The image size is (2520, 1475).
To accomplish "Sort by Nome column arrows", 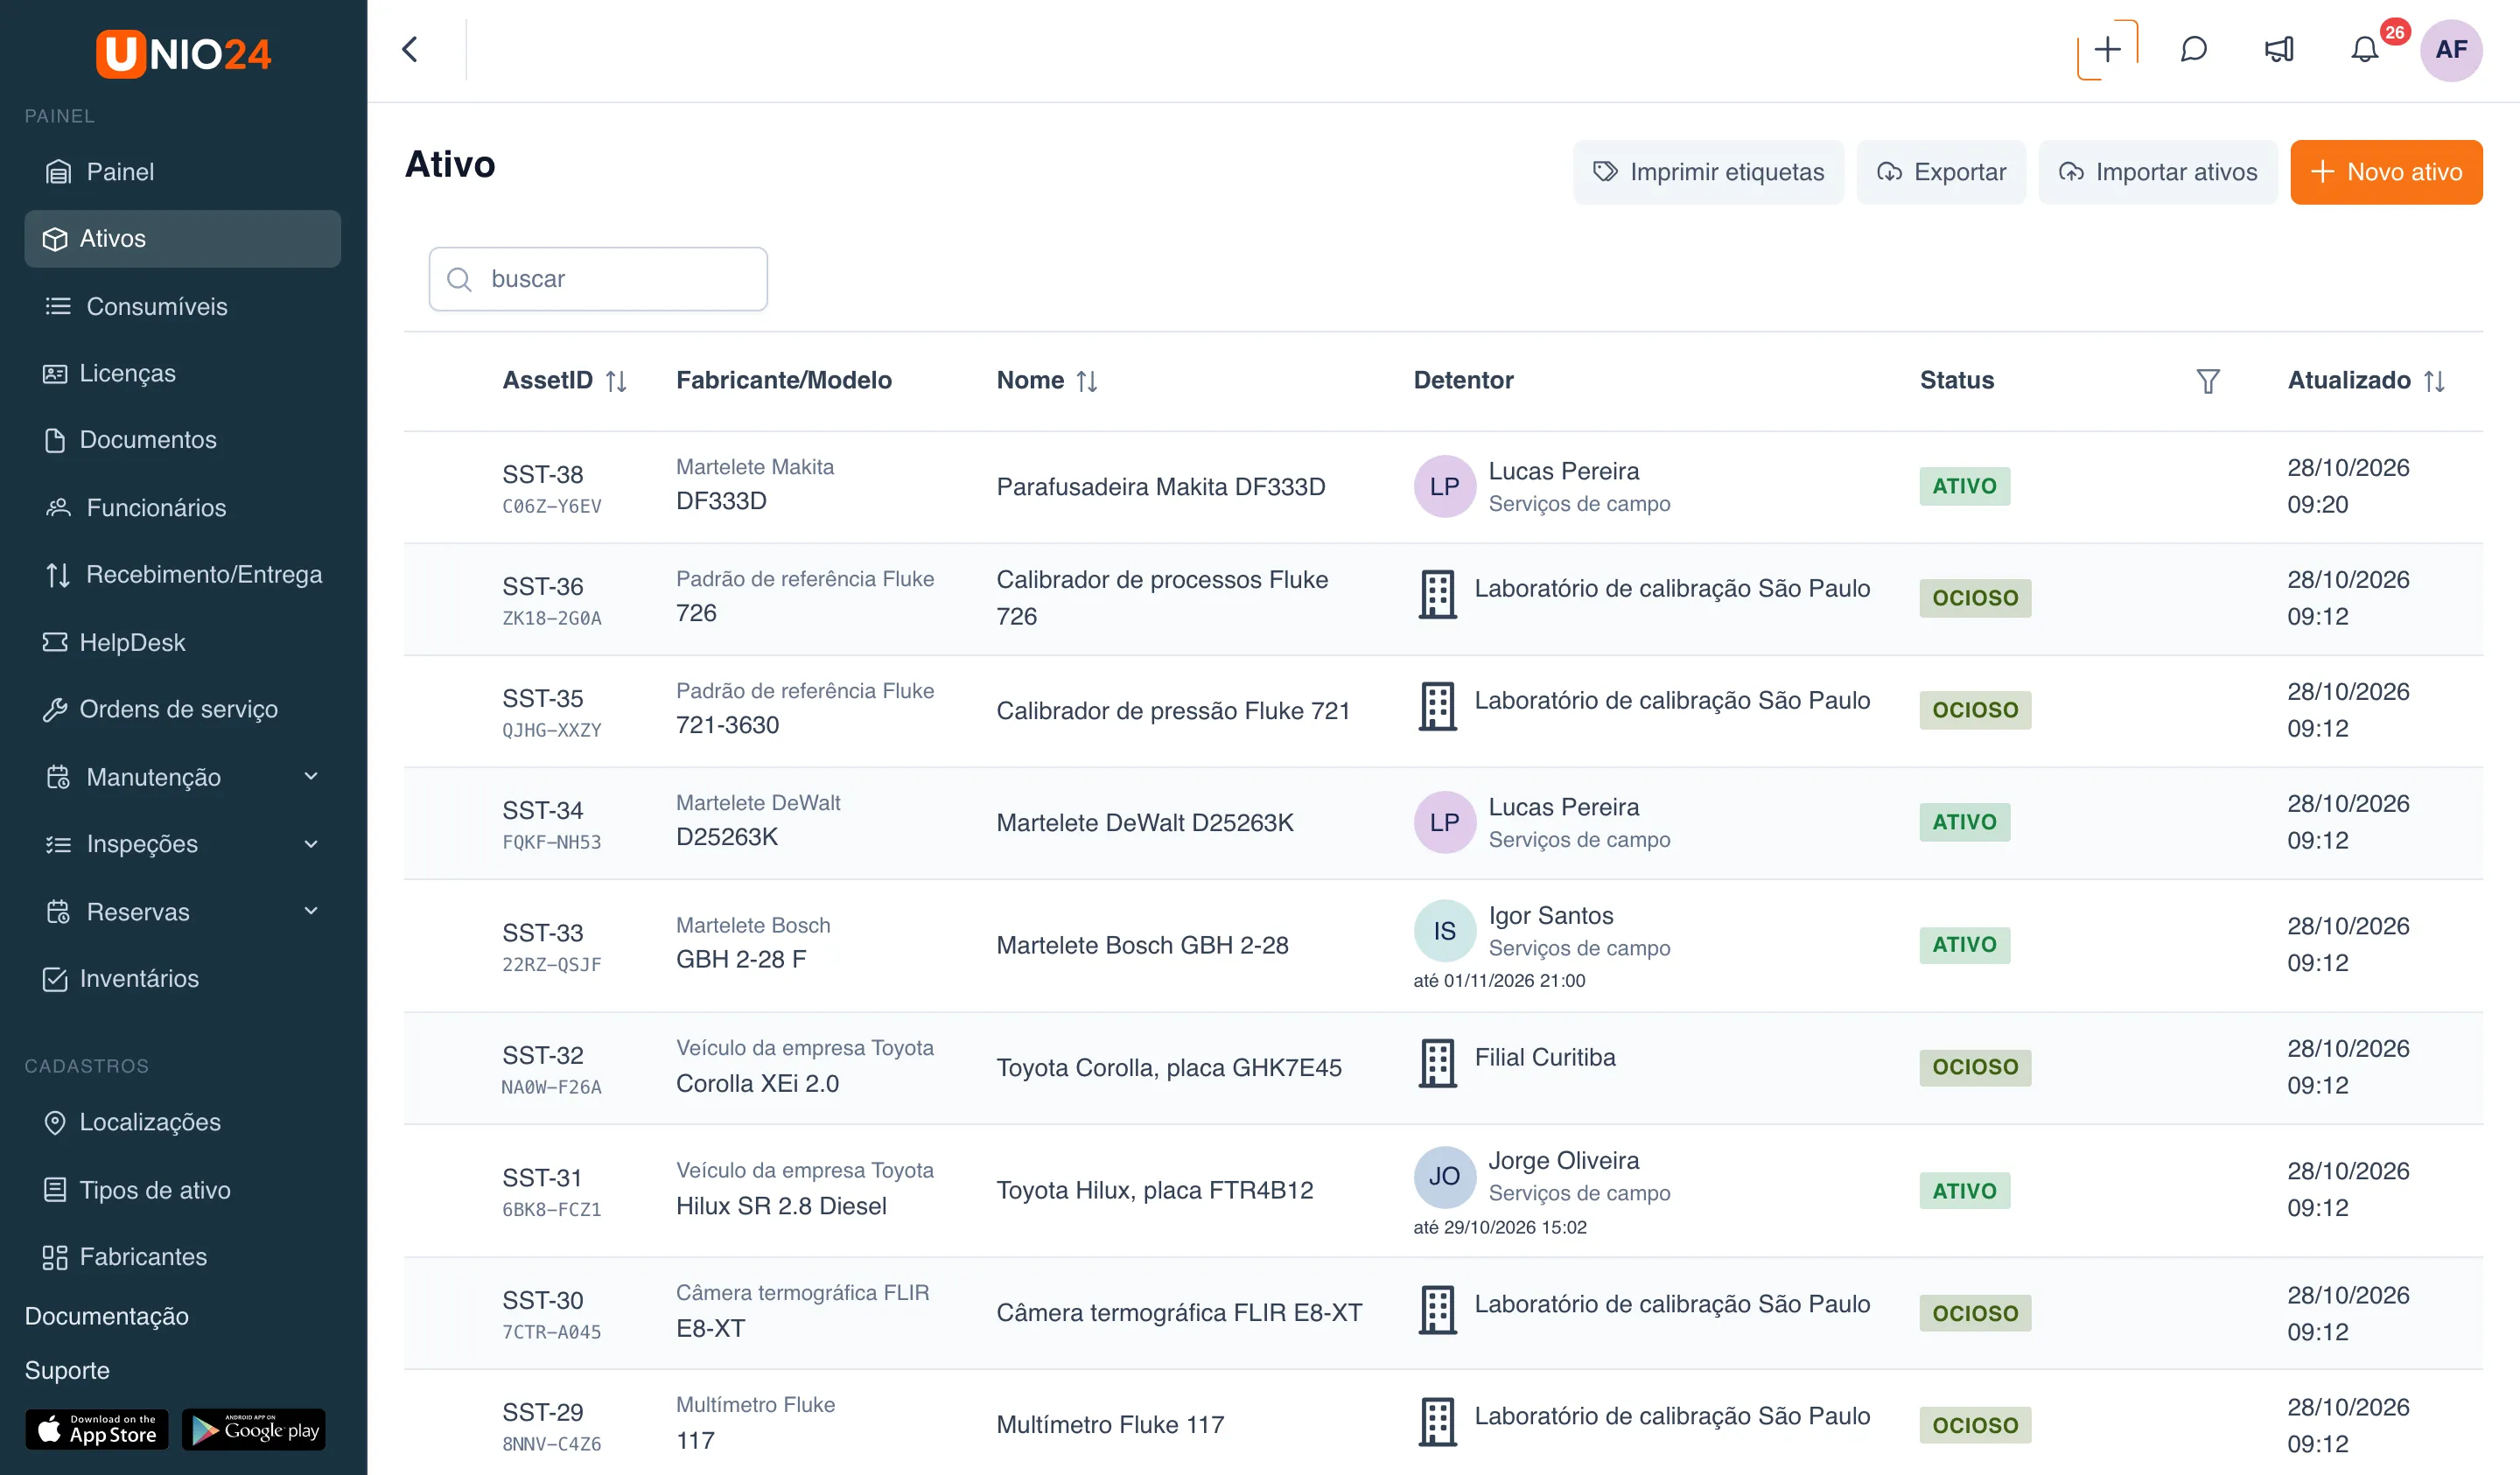I will coord(1087,381).
